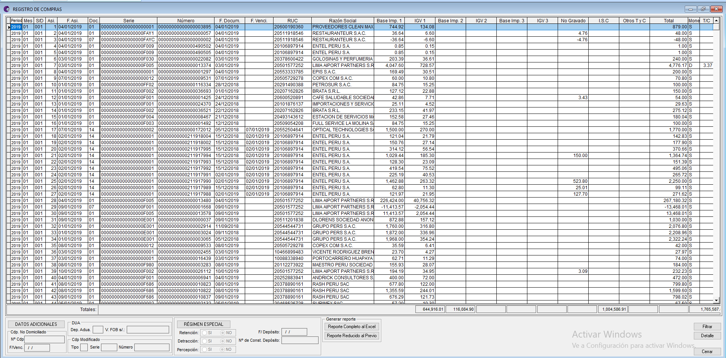Click the Razón Social column header
The image size is (726, 358).
click(343, 21)
